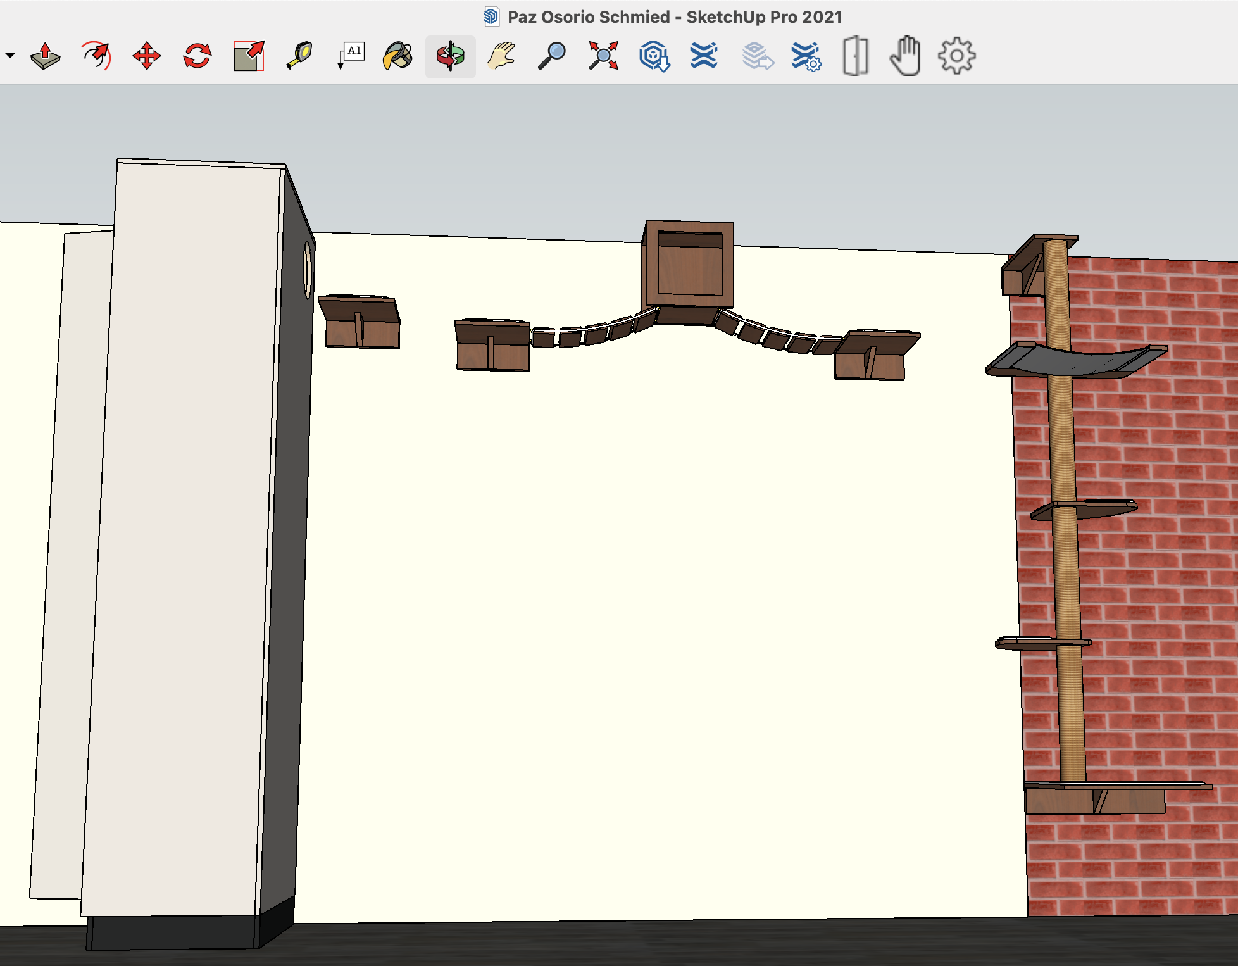Viewport: 1238px width, 966px height.
Task: Open the Extension Warehouse
Action: [704, 56]
